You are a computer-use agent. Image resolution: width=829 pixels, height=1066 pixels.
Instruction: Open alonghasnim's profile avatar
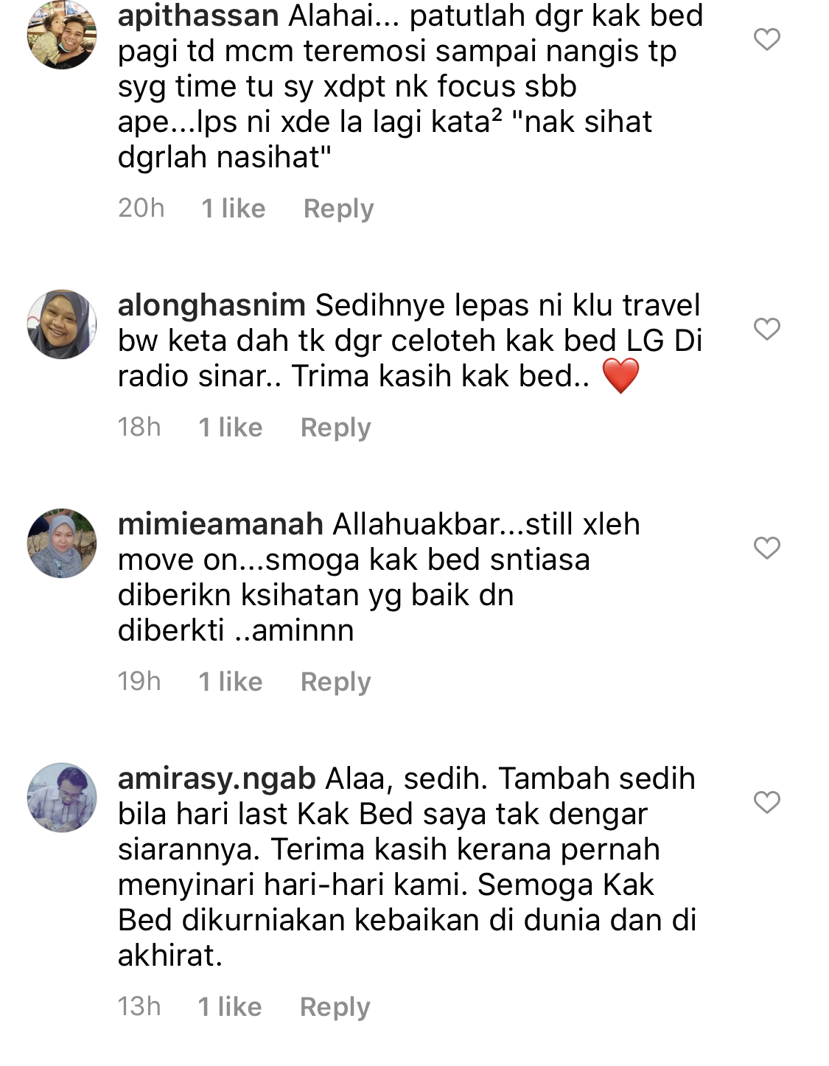coord(62,324)
